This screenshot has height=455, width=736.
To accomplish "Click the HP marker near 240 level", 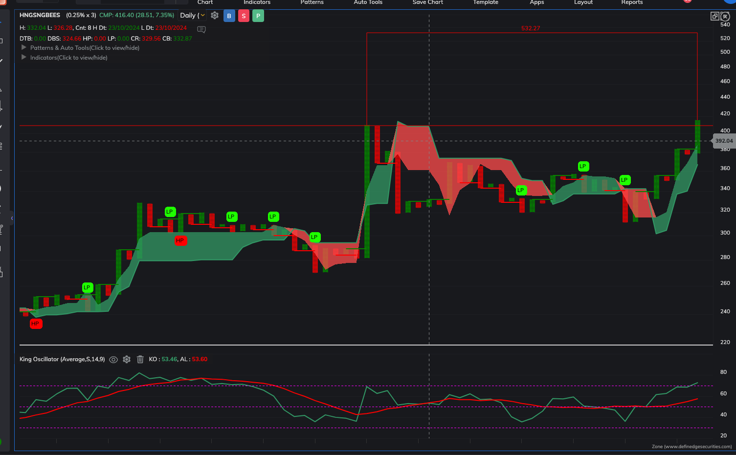I will pos(36,324).
